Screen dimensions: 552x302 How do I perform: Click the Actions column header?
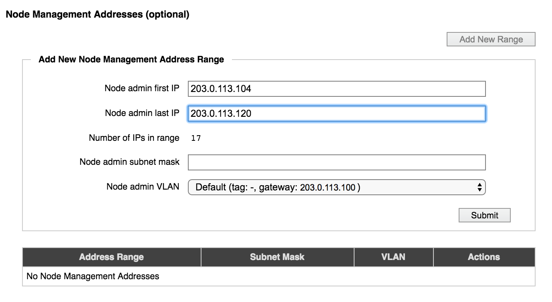484,257
